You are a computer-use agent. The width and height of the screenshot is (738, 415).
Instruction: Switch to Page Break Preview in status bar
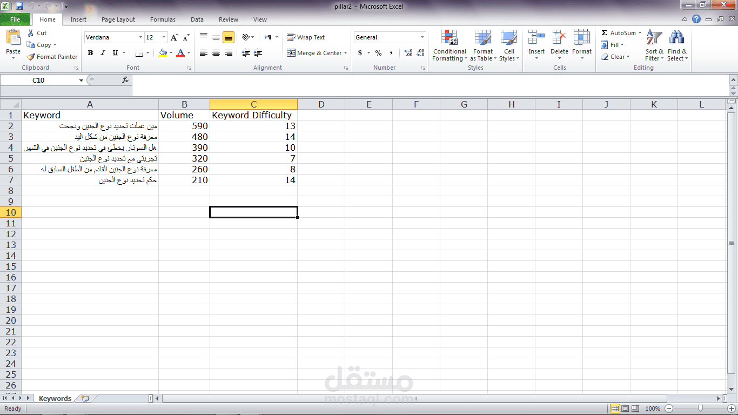click(x=635, y=409)
